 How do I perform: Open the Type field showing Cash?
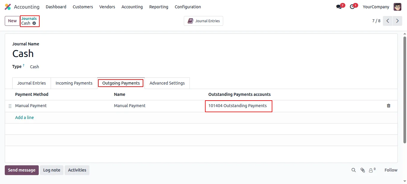[x=35, y=67]
